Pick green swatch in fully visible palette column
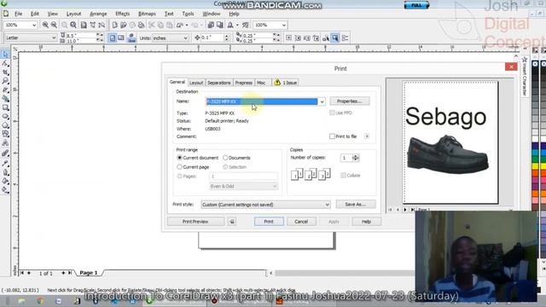546x307 pixels. tap(536, 159)
